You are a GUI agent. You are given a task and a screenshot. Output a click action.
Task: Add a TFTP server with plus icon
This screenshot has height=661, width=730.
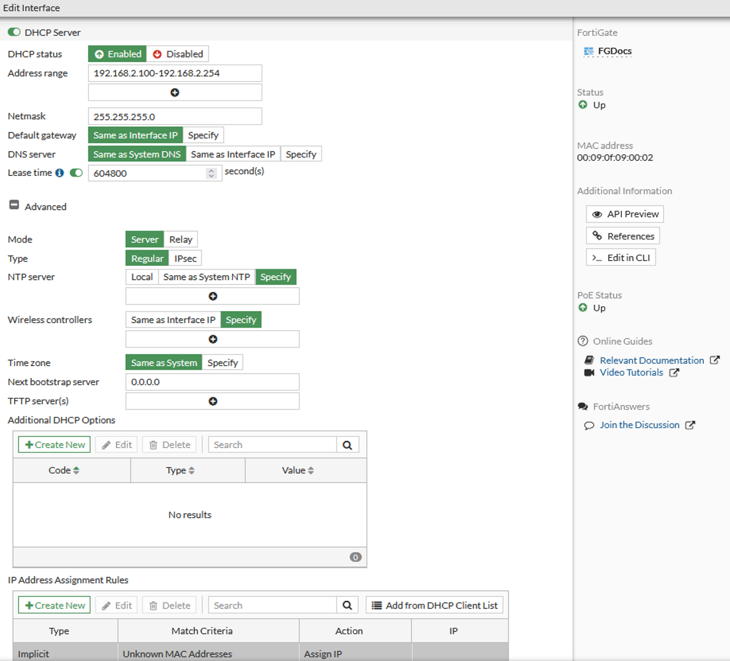click(213, 401)
